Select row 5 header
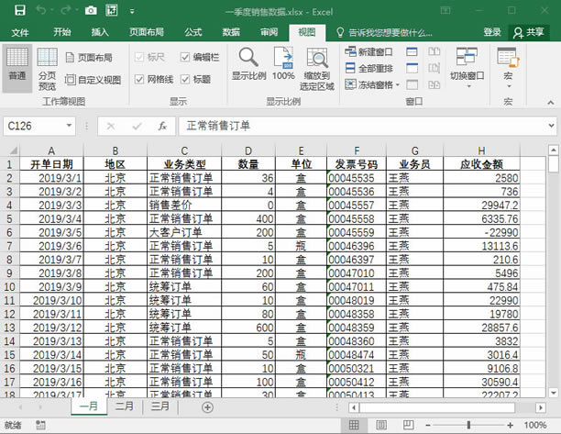This screenshot has height=434, width=561. point(9,218)
